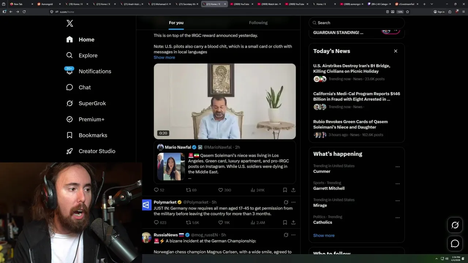Open the Polymarket profile name link

pyautogui.click(x=165, y=202)
